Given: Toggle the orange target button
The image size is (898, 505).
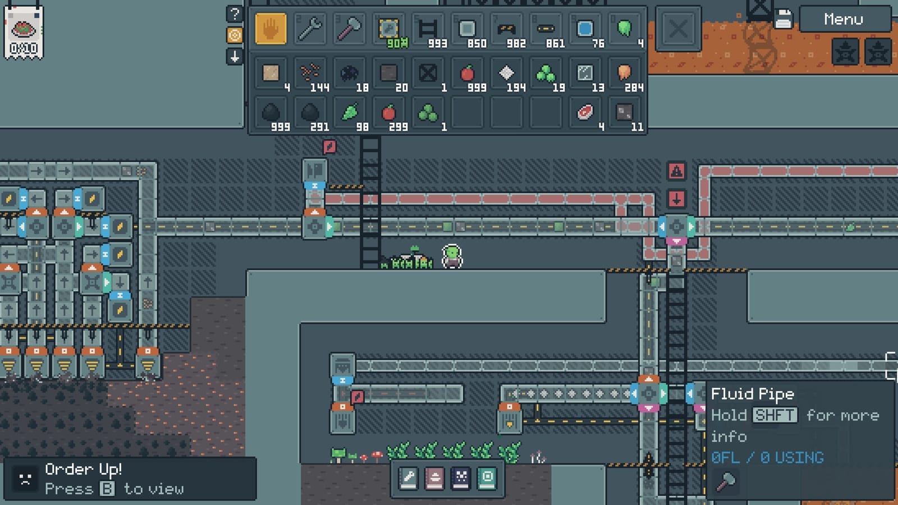Looking at the screenshot, I should (x=235, y=35).
